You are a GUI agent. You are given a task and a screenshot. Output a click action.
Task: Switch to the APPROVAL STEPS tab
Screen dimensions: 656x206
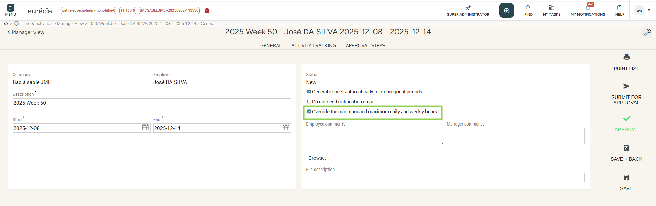(x=365, y=46)
